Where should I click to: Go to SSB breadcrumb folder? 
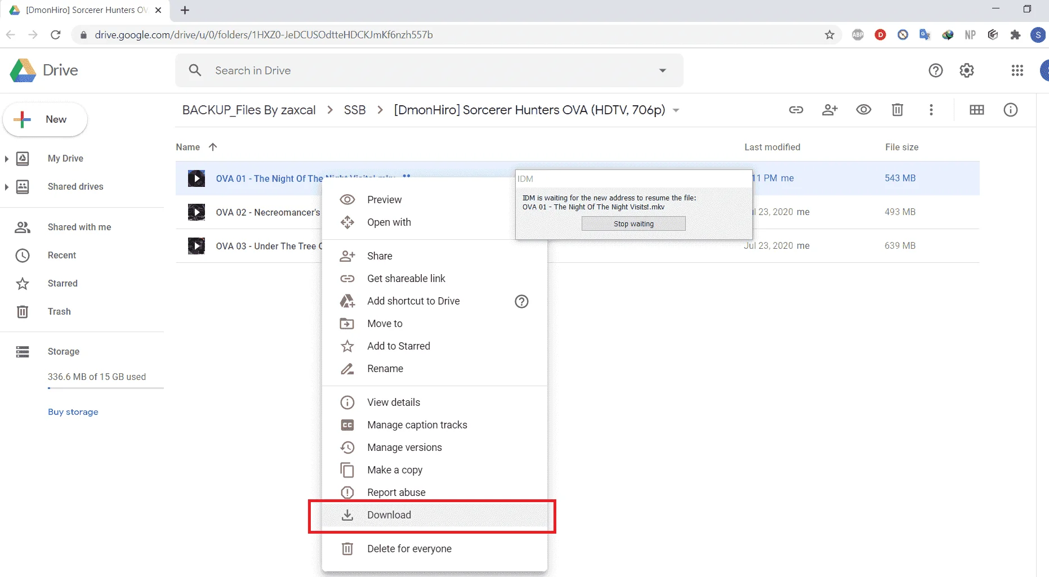coord(355,110)
